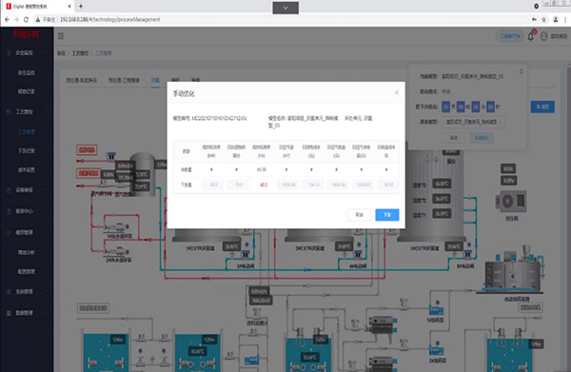Click the Eiiplat logo in sidebar
571x372 pixels.
[27, 34]
